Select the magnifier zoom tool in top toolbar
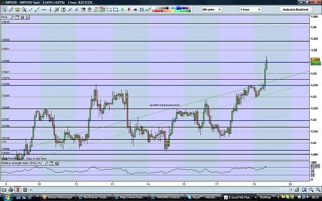Screen dimensions: 322x201 pyautogui.click(x=24, y=9)
